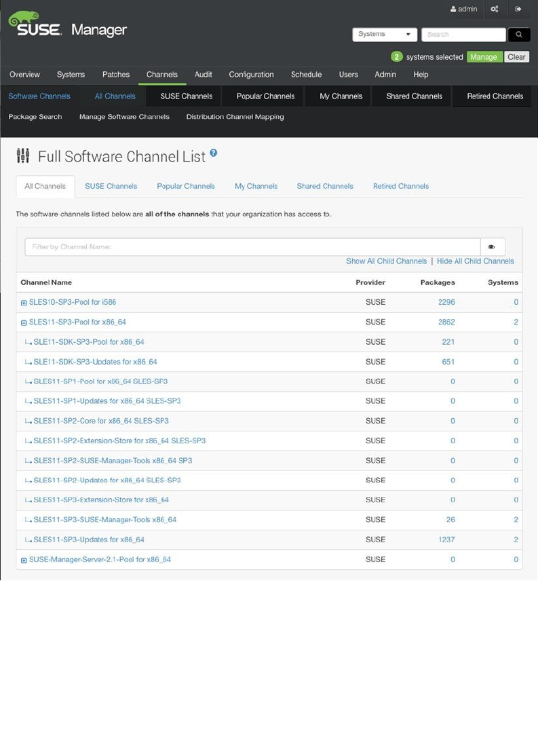Click the green Manage button
Screen dimensions: 538x729
[x=484, y=57]
